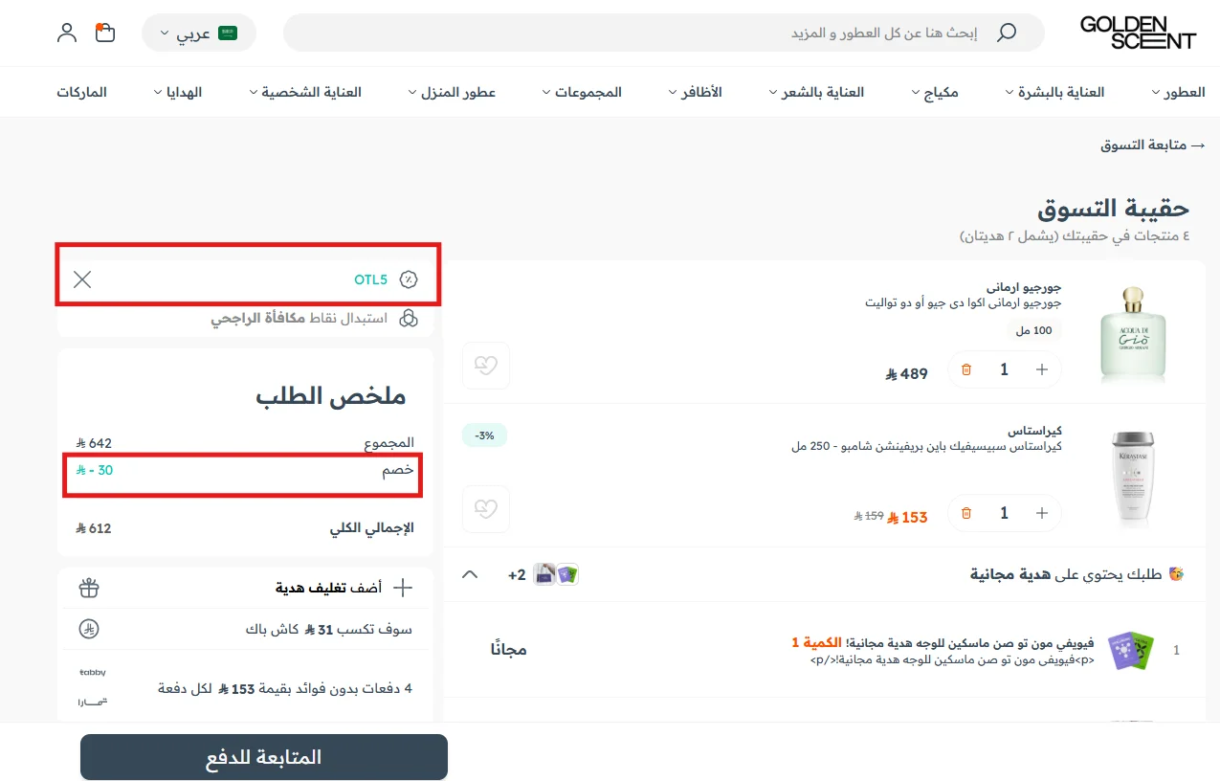This screenshot has width=1220, height=781.
Task: Delete Giorgio Armani item via trash icon
Action: pos(966,369)
